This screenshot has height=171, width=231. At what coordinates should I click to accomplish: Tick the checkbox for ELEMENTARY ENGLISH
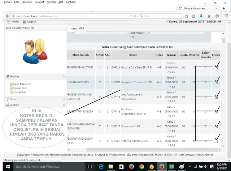tap(216, 112)
